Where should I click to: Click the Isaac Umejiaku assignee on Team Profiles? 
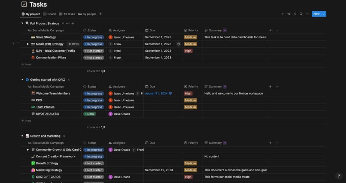click(x=121, y=107)
